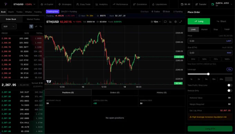This screenshot has width=235, height=134.
Task: Click the LAST price button
Action: [229, 41]
